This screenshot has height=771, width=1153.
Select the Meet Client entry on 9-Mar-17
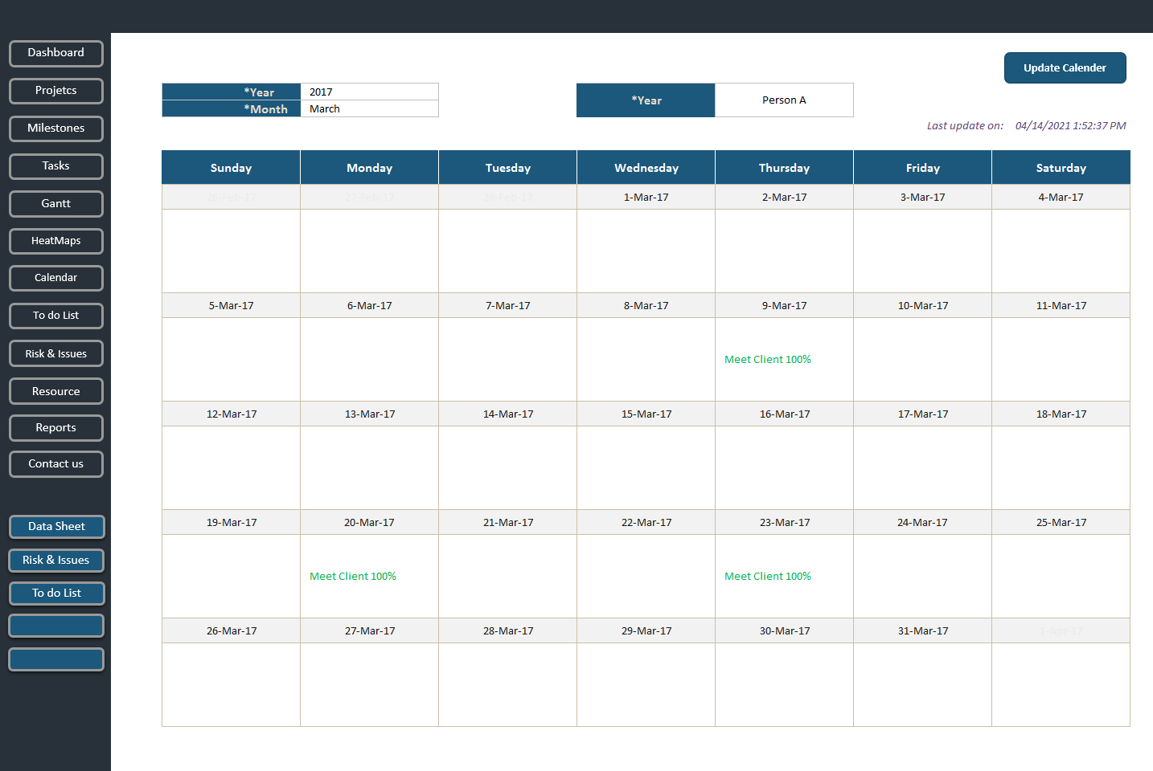(x=767, y=359)
